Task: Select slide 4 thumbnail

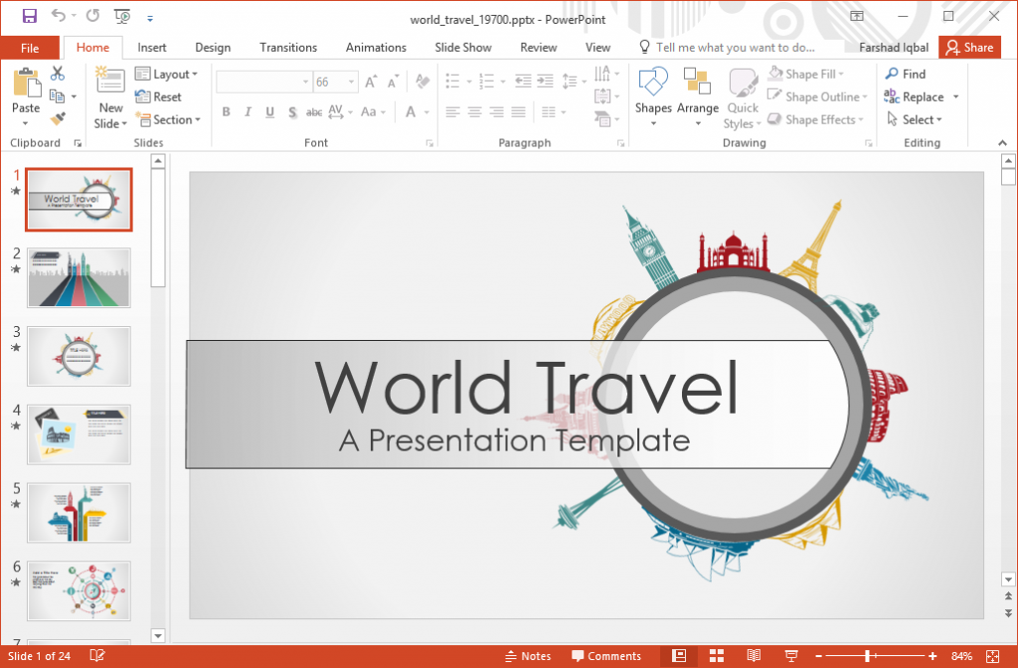Action: pos(79,435)
